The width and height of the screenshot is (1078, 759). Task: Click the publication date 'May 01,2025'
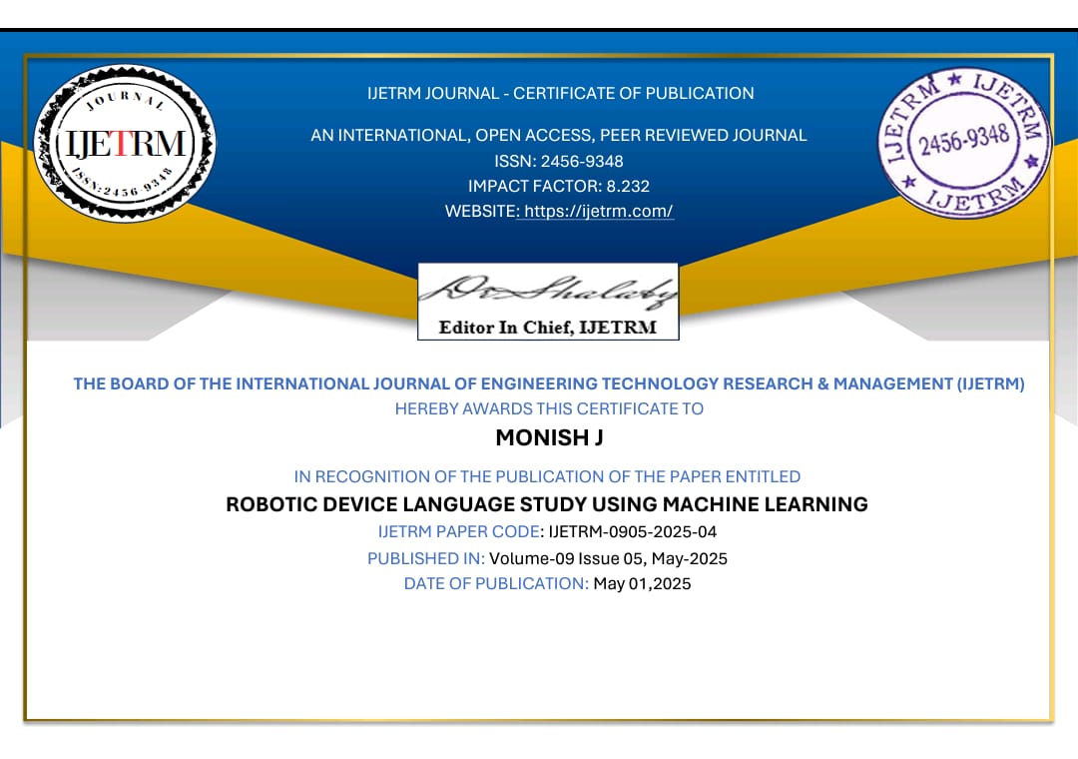(642, 583)
